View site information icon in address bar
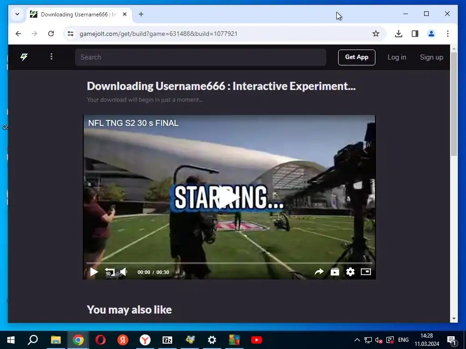 (x=71, y=34)
